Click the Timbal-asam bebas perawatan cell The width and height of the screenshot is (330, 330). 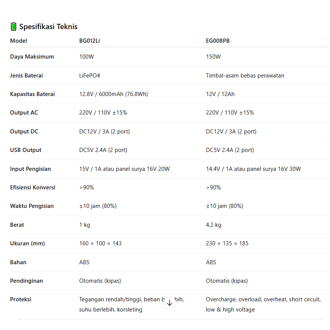tap(245, 76)
